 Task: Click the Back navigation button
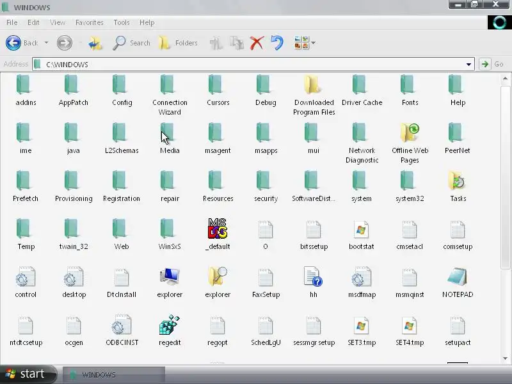[x=22, y=43]
